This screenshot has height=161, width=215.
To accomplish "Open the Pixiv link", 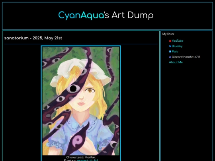I will click(175, 52).
